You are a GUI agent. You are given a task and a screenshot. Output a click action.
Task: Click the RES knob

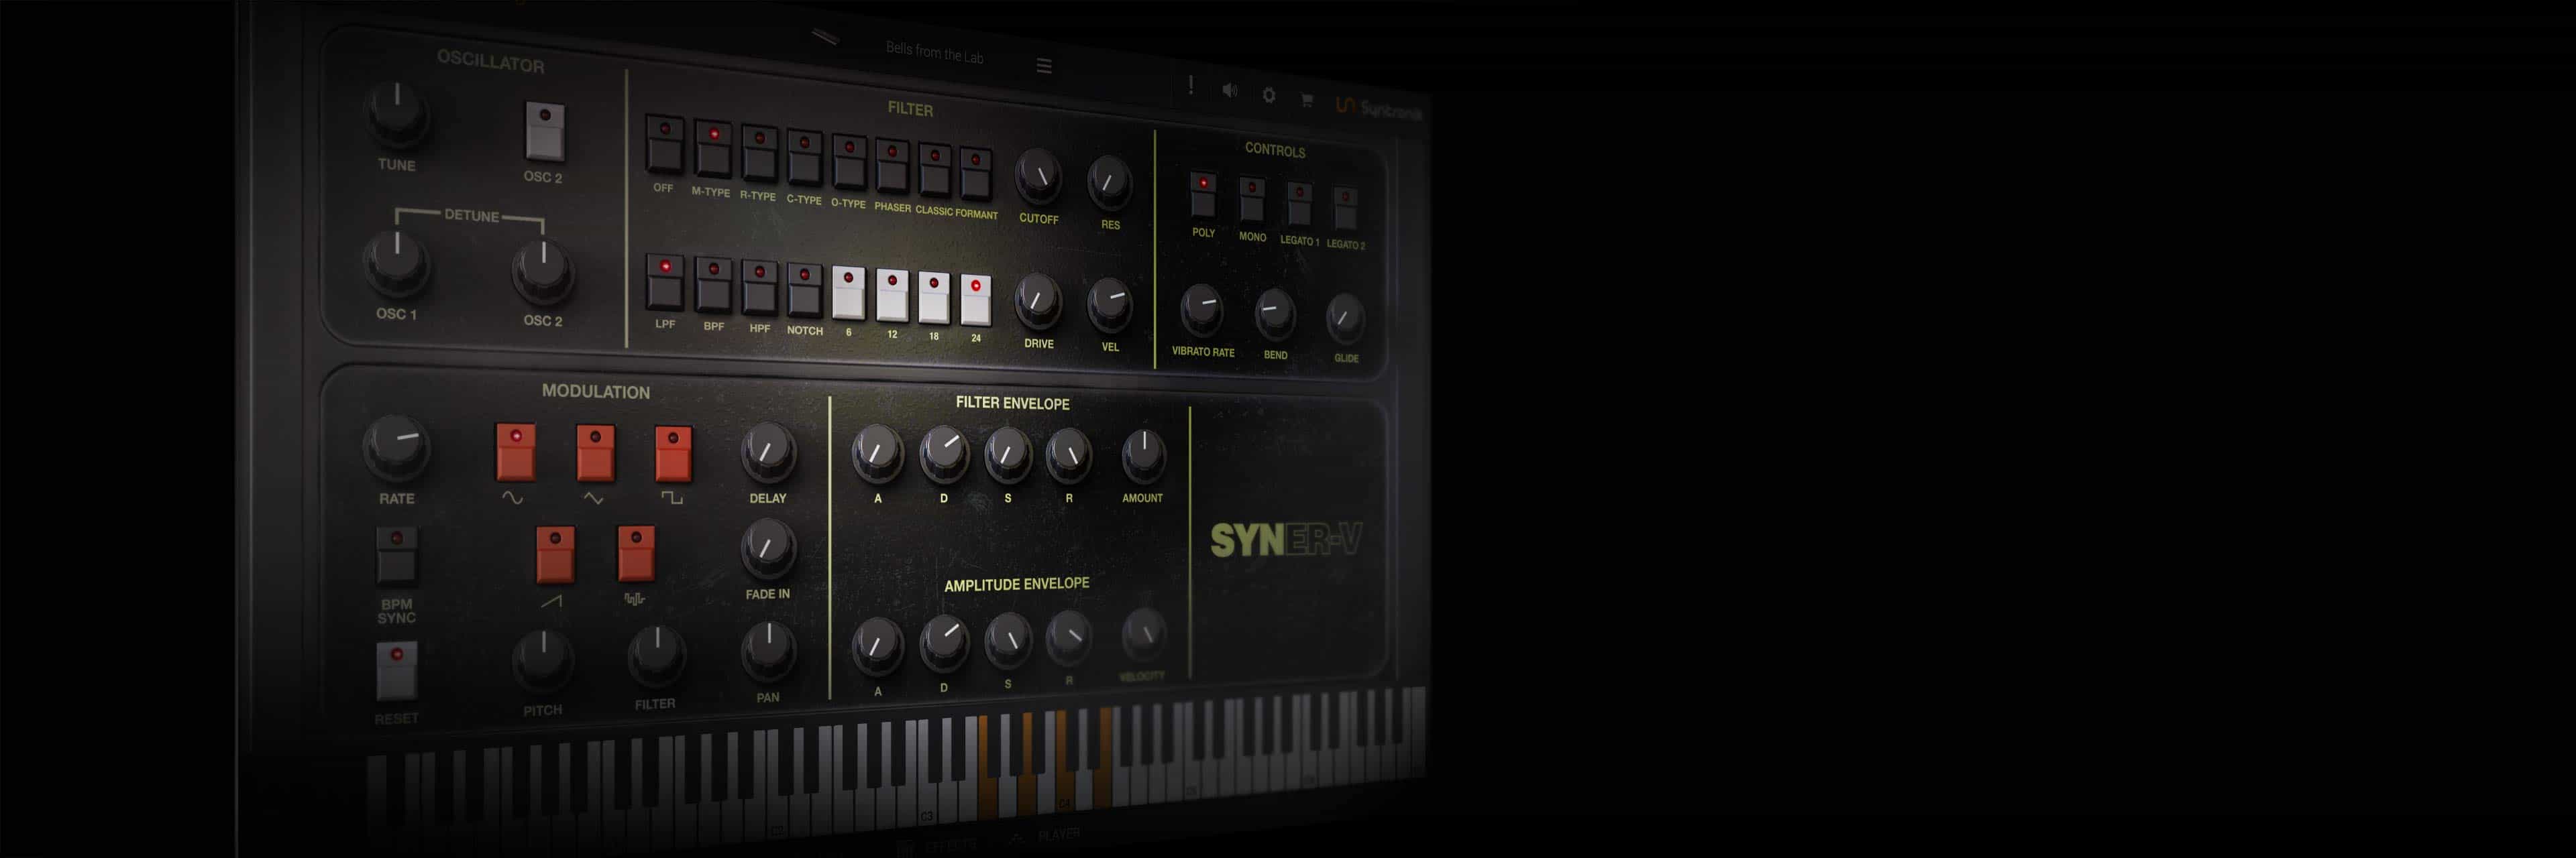pos(1109,184)
